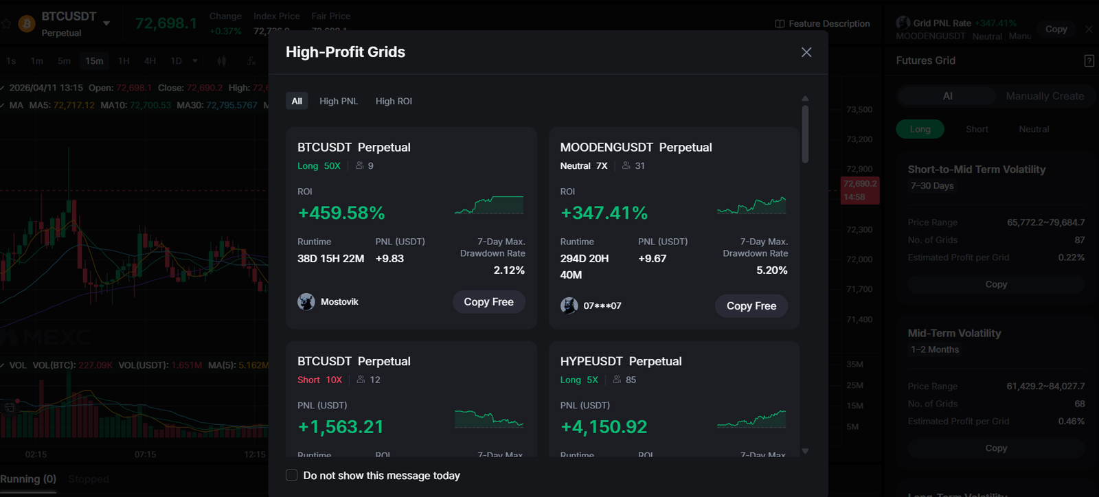Viewport: 1099px width, 497px height.
Task: Open Mostovik's trader avatar
Action: point(306,301)
